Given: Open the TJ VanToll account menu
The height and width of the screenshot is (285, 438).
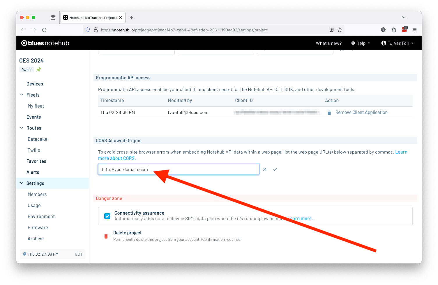Looking at the screenshot, I should pyautogui.click(x=398, y=43).
